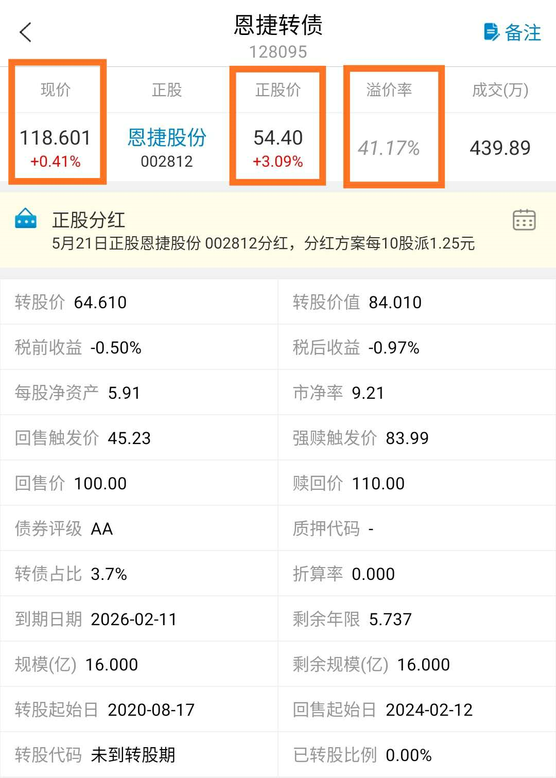This screenshot has width=556, height=778.
Task: Tap premium rate 41.17%
Action: (389, 148)
